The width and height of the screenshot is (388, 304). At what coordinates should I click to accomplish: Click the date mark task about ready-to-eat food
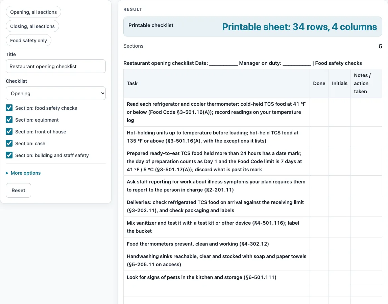[217, 161]
